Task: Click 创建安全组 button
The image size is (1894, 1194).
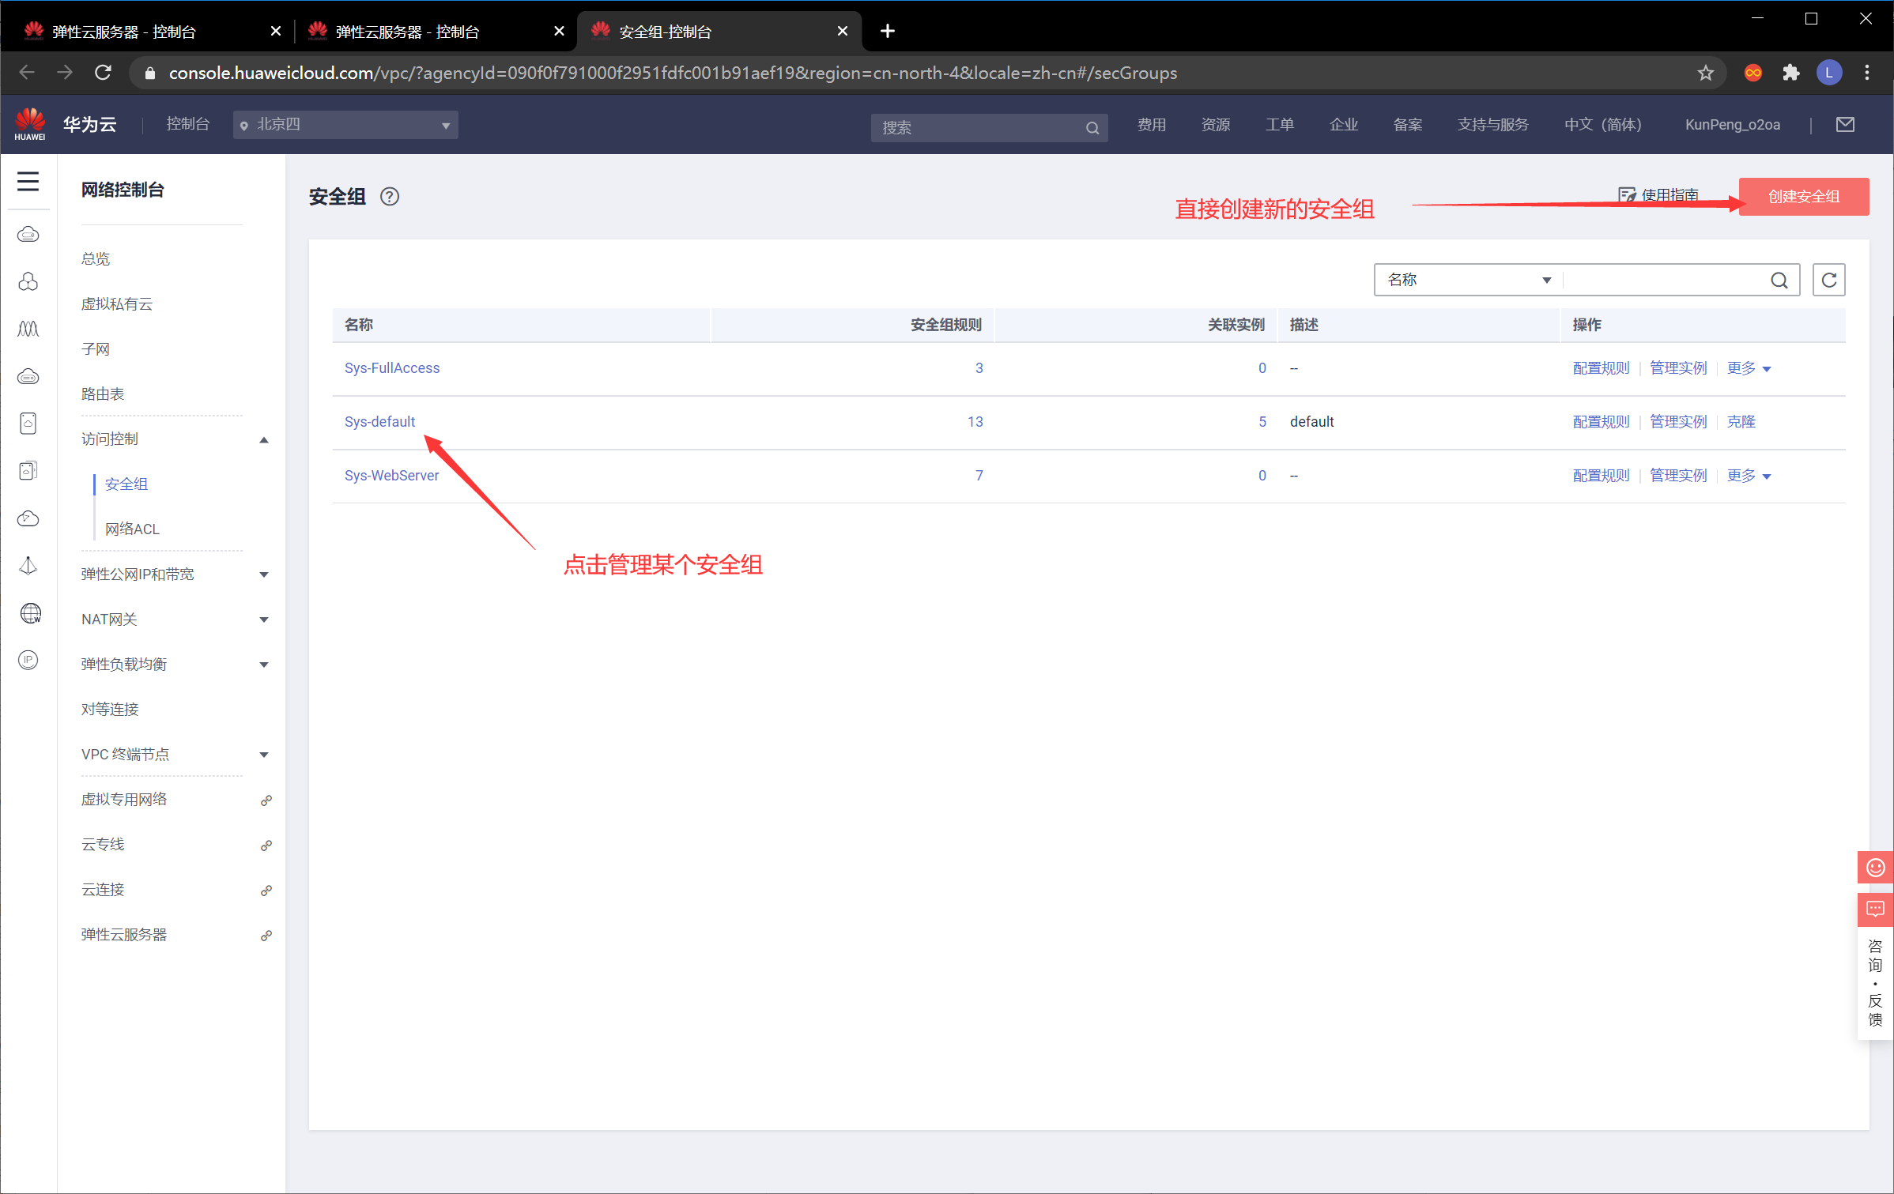Action: tap(1804, 197)
